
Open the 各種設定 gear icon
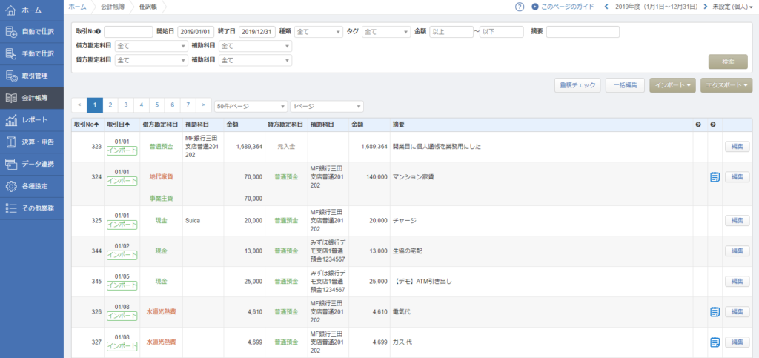click(x=11, y=186)
